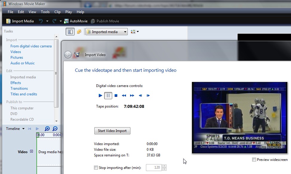Expand the Video track
This screenshot has height=174, width=291.
pyautogui.click(x=32, y=151)
